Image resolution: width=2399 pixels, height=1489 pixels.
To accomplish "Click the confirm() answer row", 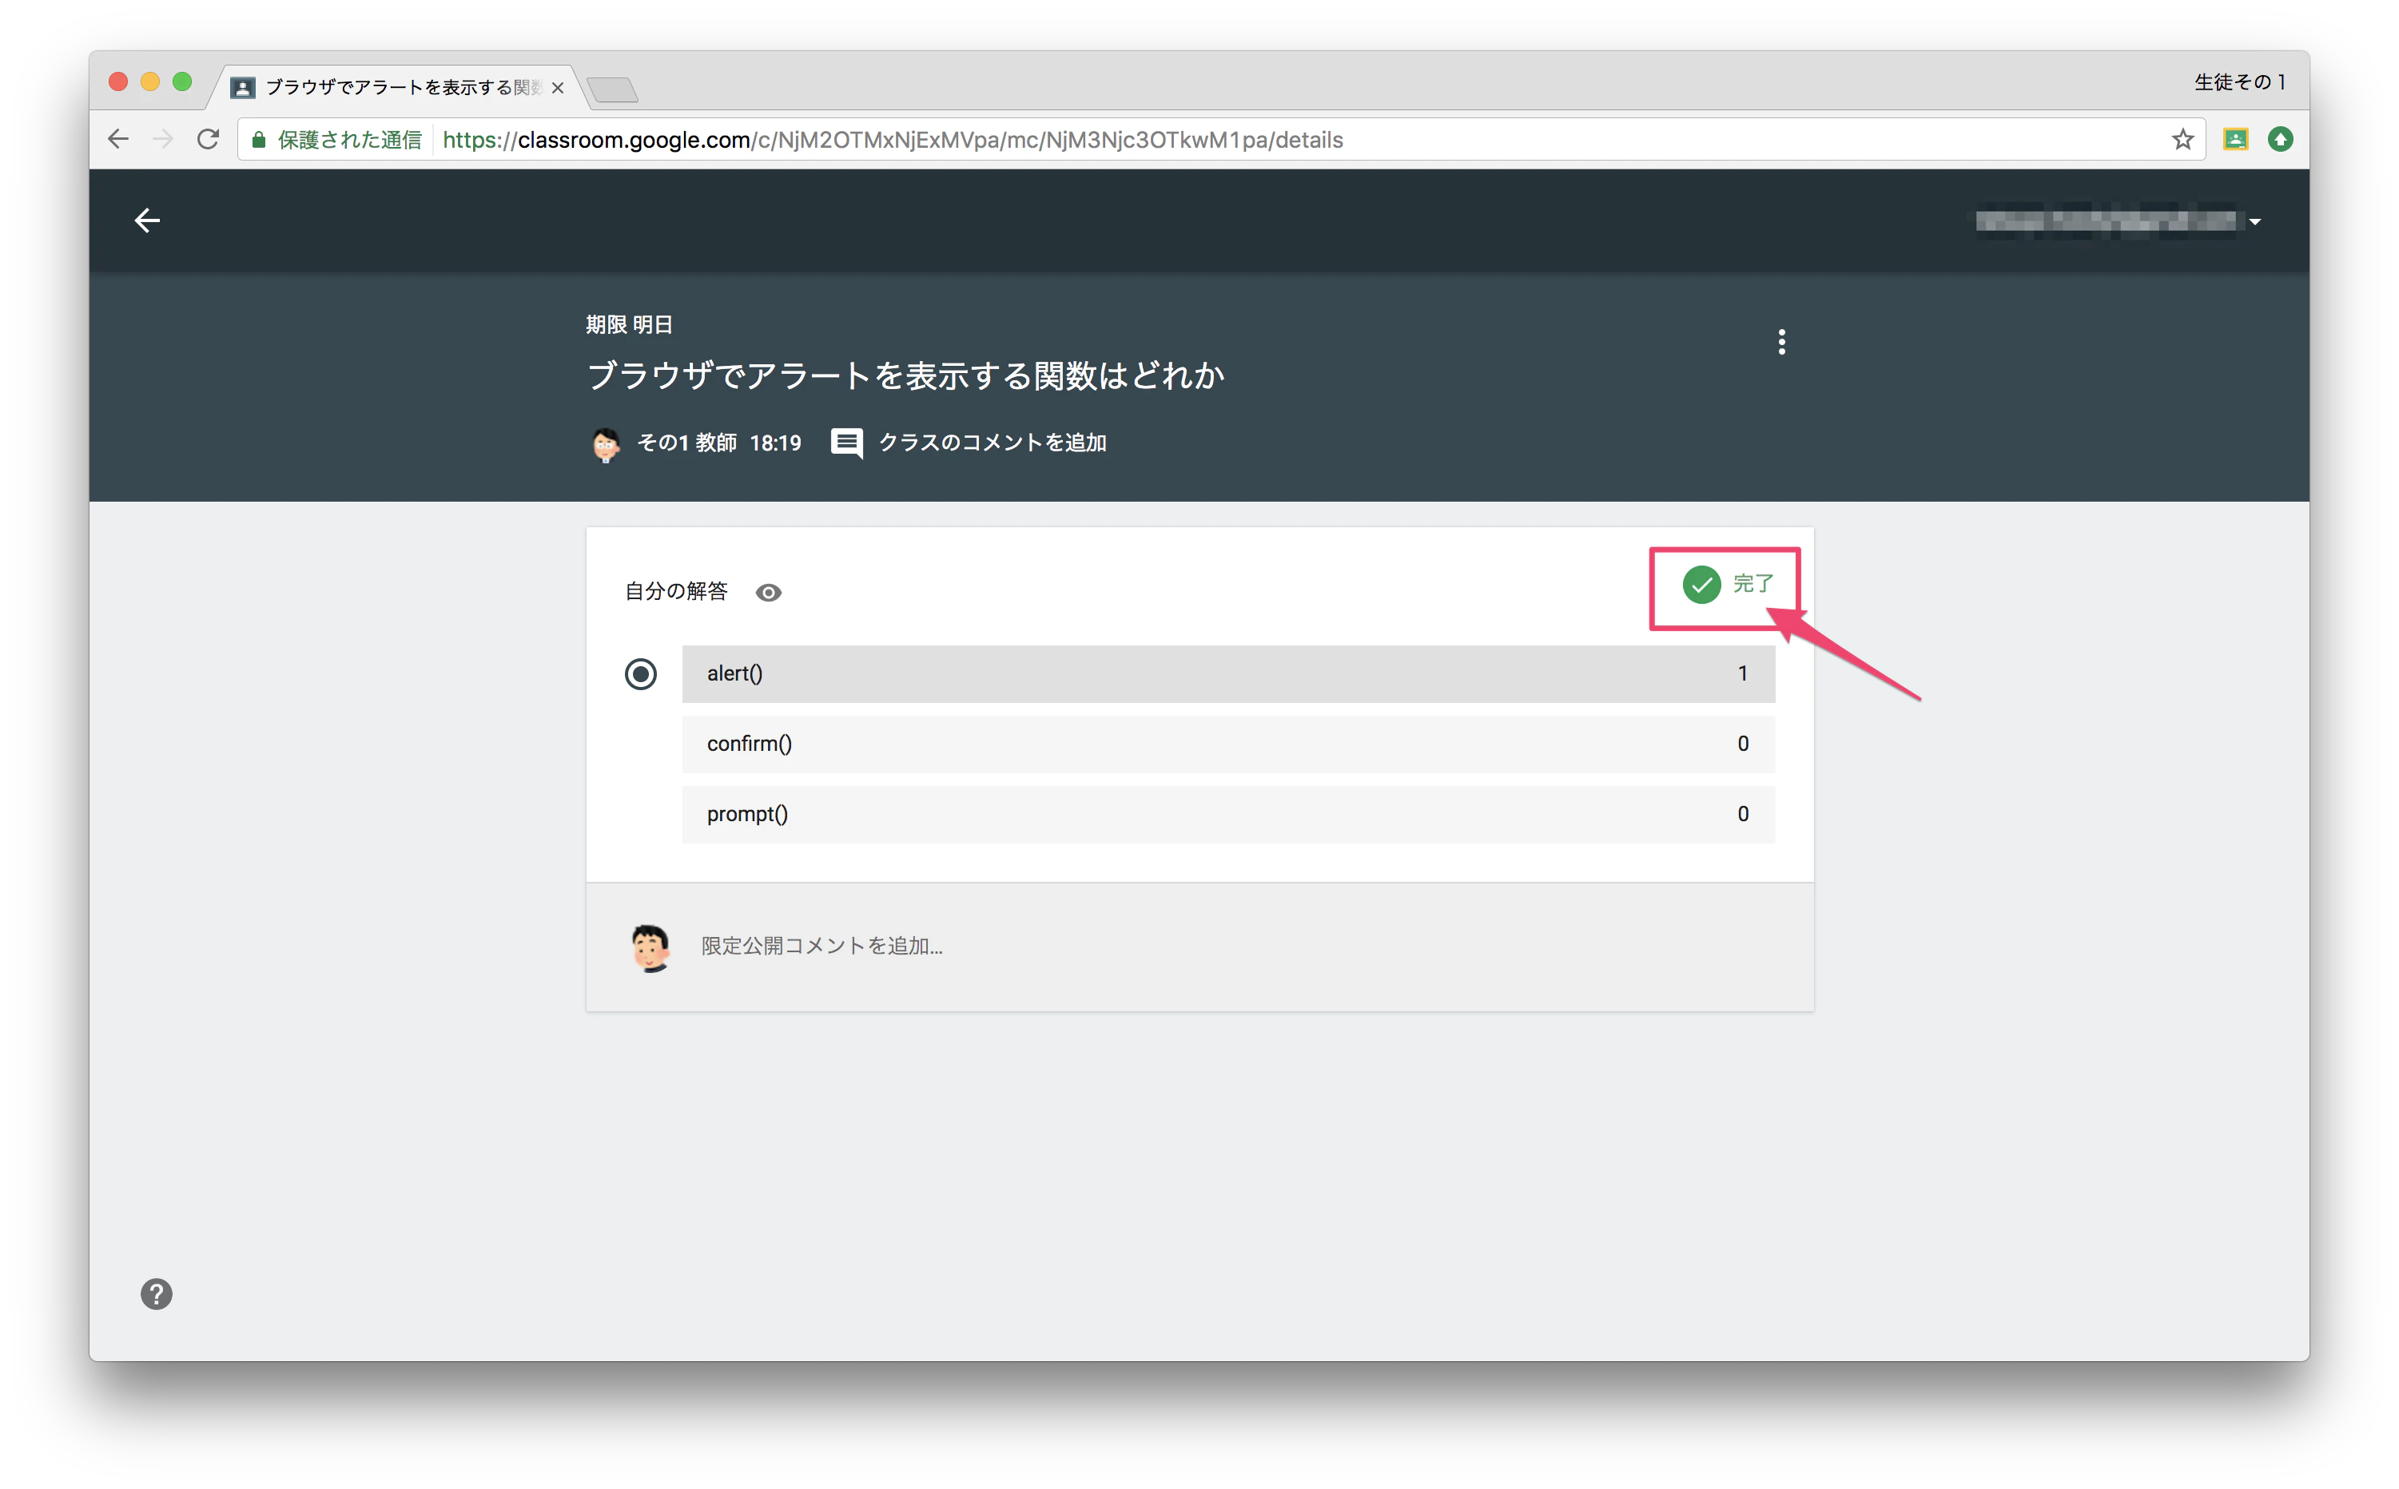I will 1227,744.
